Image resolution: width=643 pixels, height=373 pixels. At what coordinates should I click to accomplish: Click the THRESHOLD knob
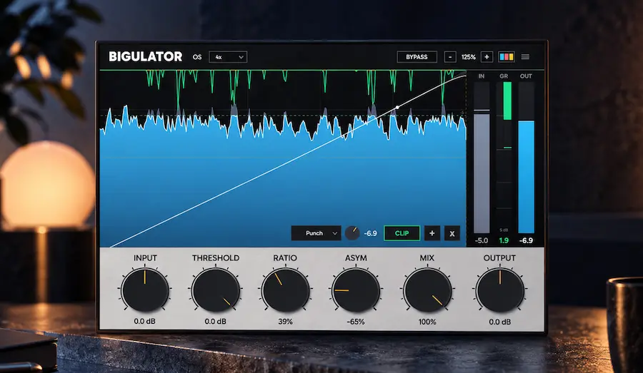point(216,290)
